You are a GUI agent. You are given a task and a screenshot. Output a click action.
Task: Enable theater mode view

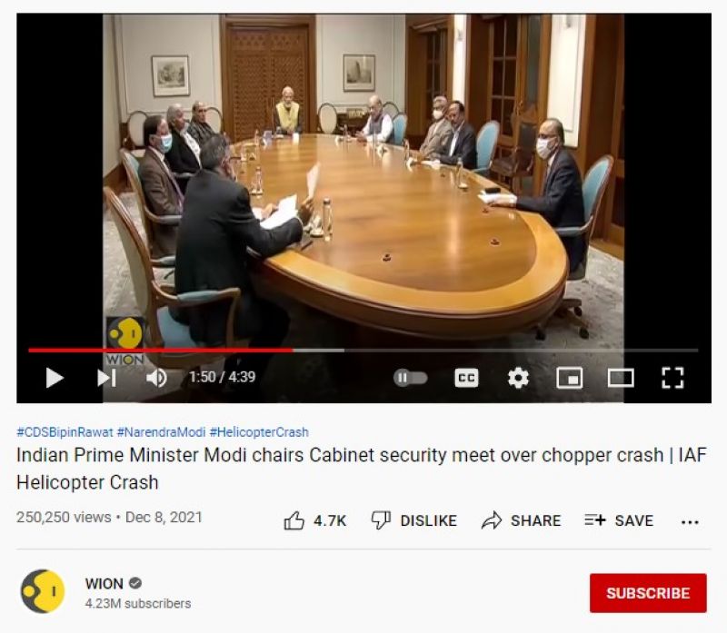click(x=621, y=378)
